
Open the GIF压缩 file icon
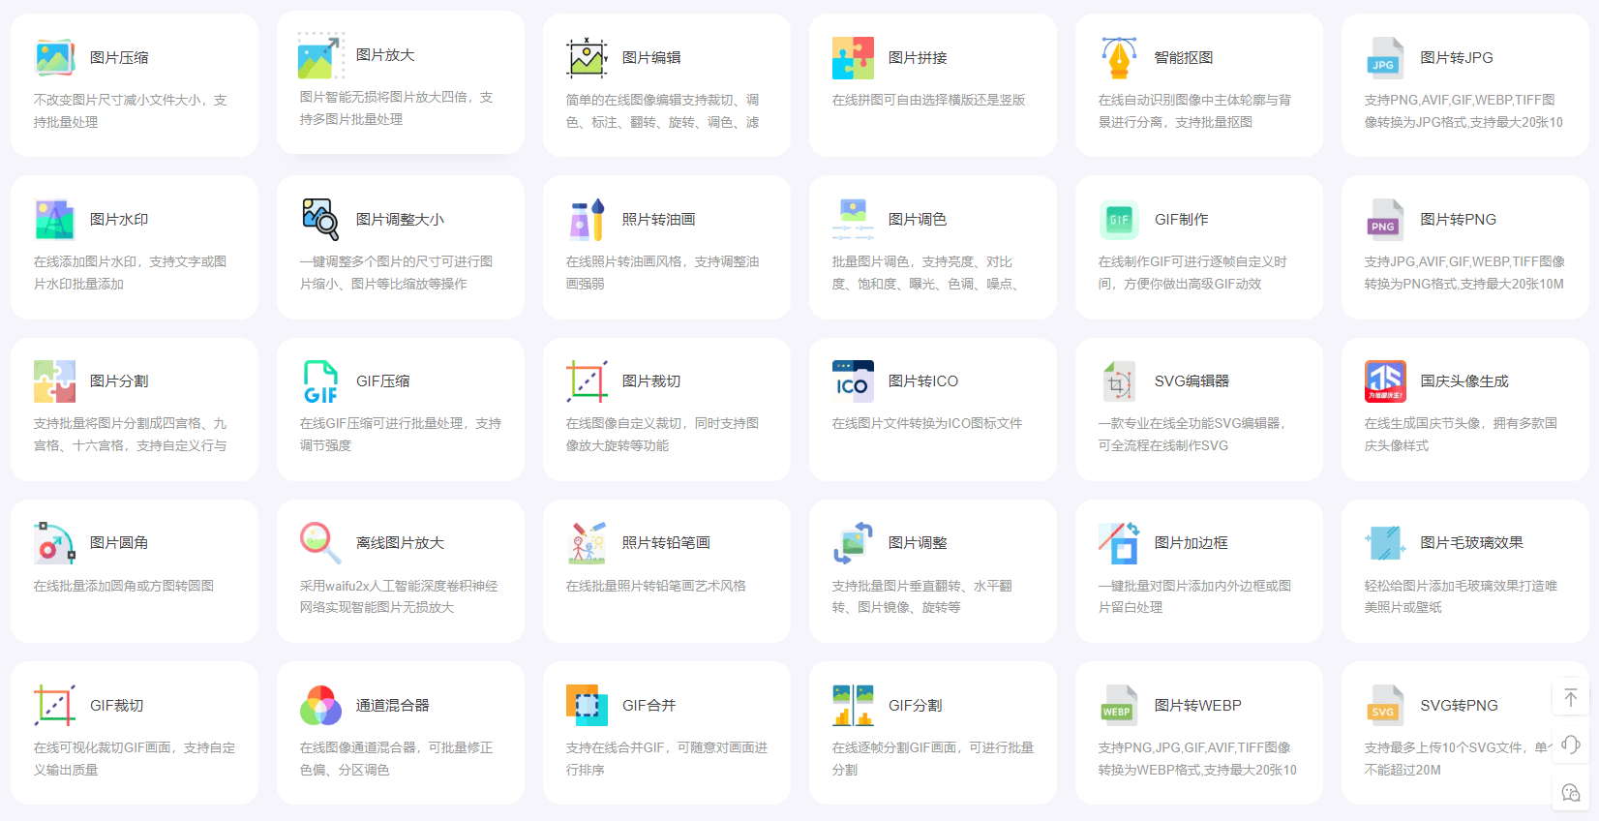click(321, 381)
